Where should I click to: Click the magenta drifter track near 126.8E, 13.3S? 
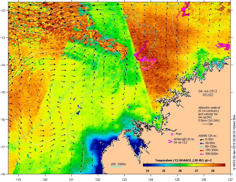click(223, 46)
